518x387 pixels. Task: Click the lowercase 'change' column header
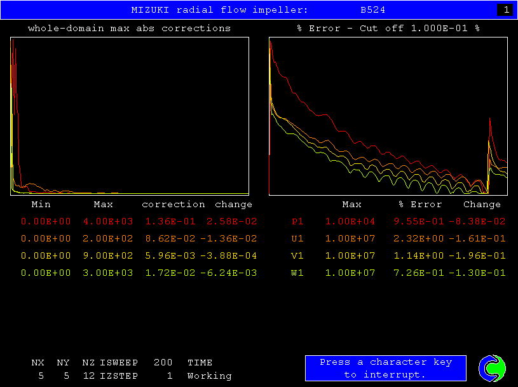pos(233,205)
